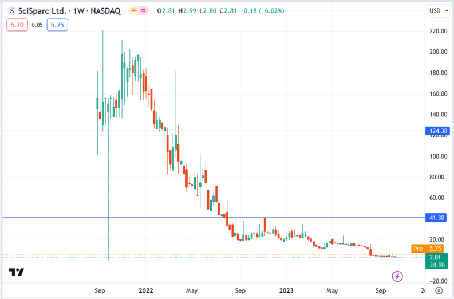This screenshot has height=299, width=454.
Task: Click the TradingView logo watermark
Action: 17,273
